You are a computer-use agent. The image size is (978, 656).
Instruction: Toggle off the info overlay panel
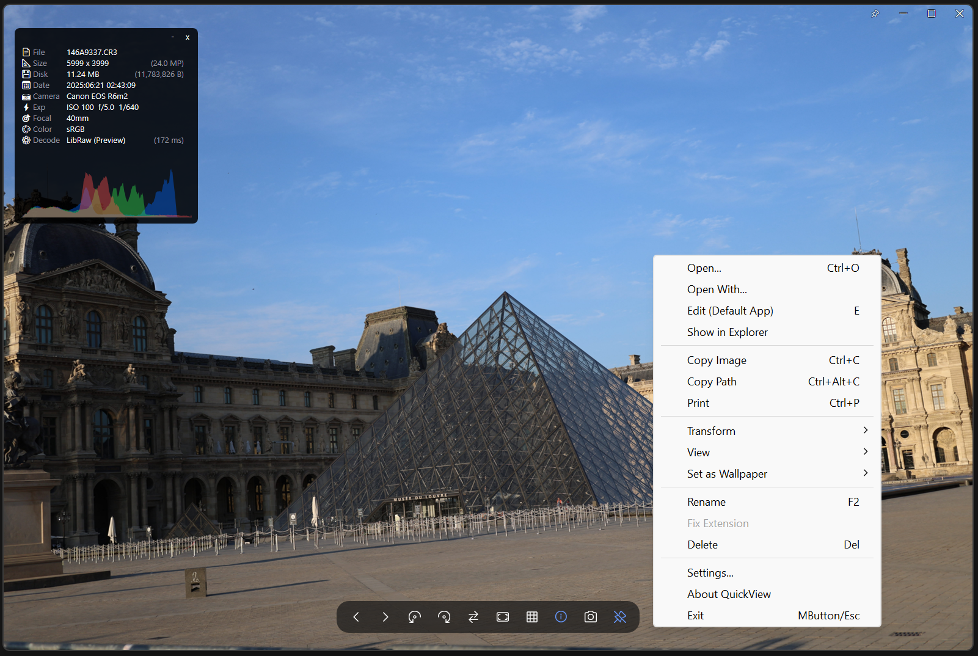[x=561, y=617]
